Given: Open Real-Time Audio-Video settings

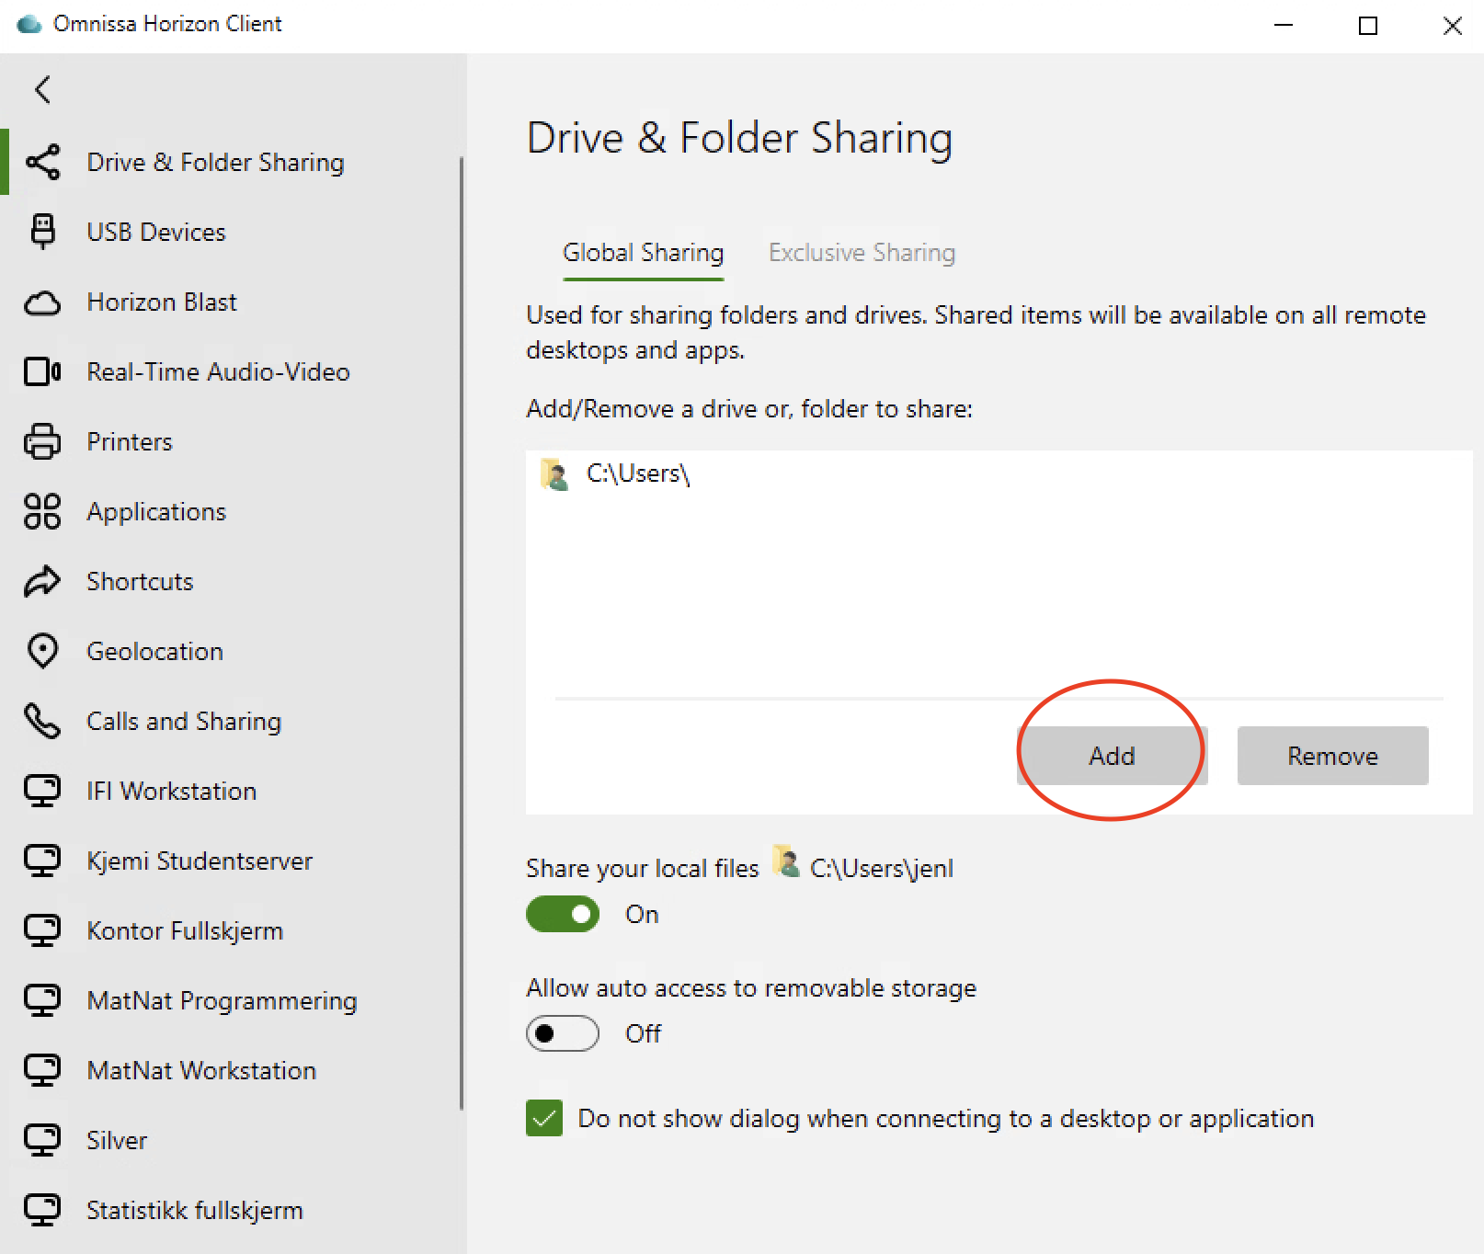Looking at the screenshot, I should coord(234,371).
